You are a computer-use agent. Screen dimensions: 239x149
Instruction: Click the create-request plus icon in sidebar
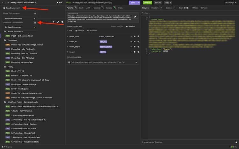(x=62, y=22)
